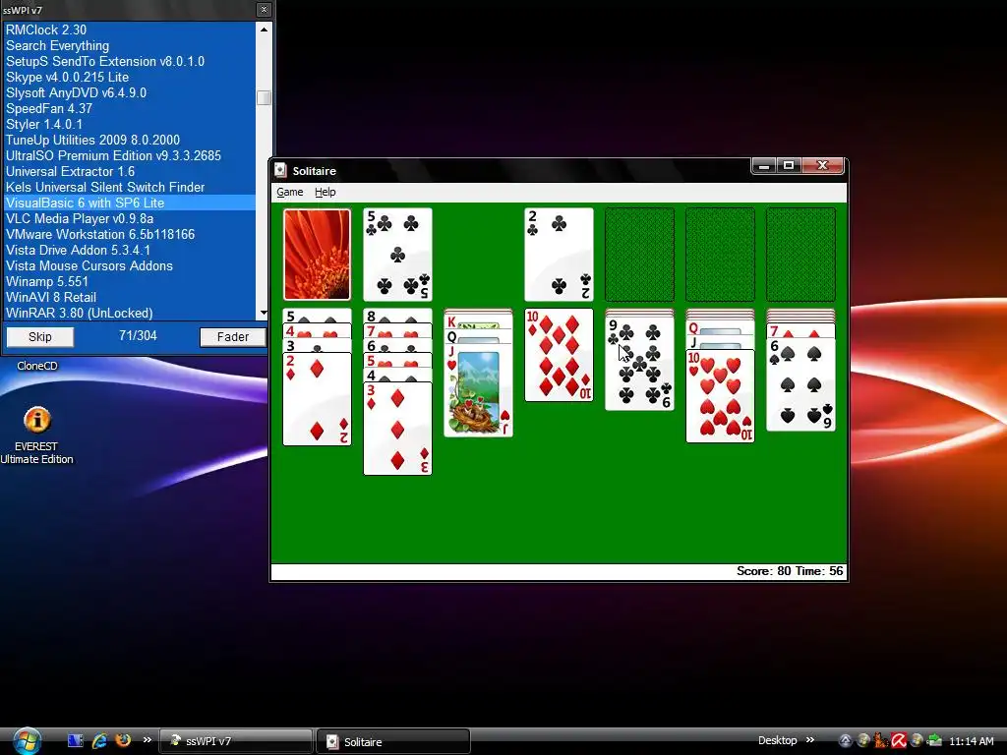
Task: Select 'Winamp 5.551' entry
Action: tap(129, 281)
